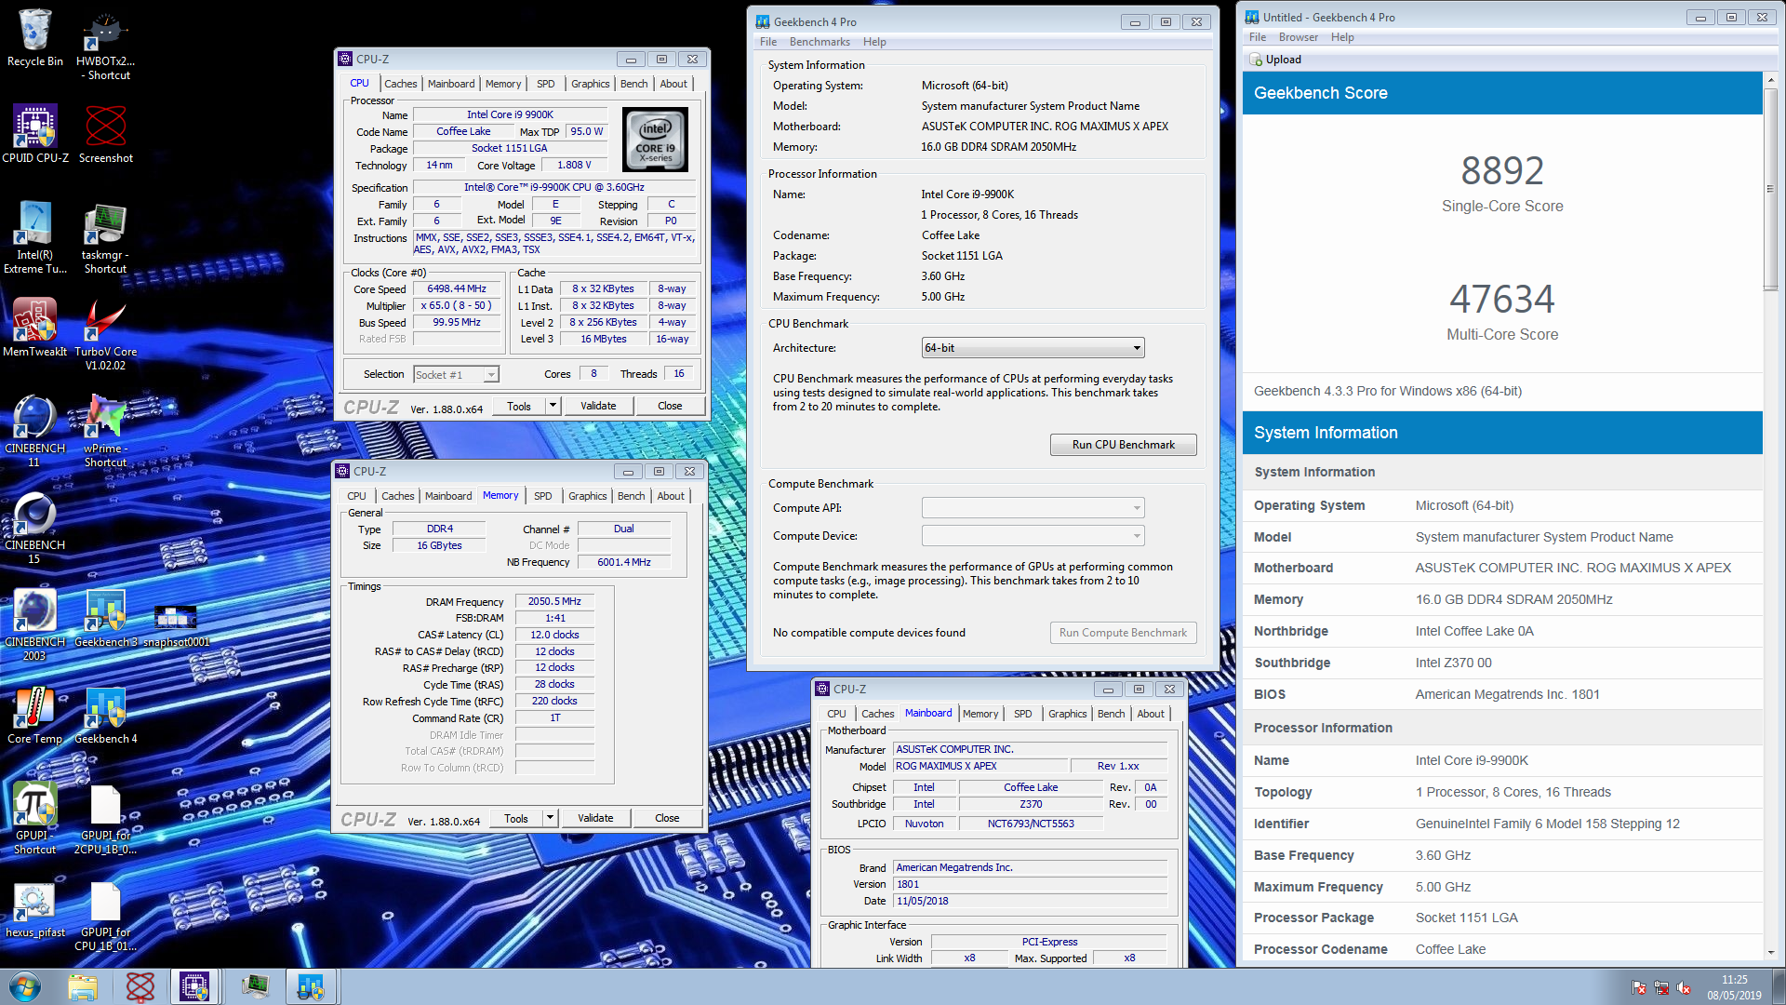Open Bench tab in top CPU-Z window
Image resolution: width=1786 pixels, height=1005 pixels.
[x=633, y=84]
